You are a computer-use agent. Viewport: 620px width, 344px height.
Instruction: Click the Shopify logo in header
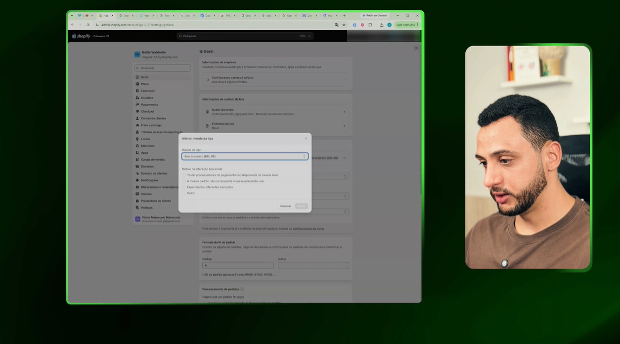pos(81,36)
